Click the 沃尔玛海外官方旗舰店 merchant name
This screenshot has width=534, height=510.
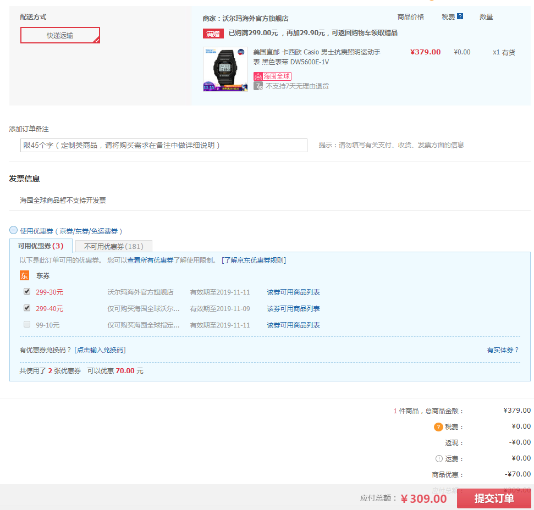pyautogui.click(x=255, y=18)
